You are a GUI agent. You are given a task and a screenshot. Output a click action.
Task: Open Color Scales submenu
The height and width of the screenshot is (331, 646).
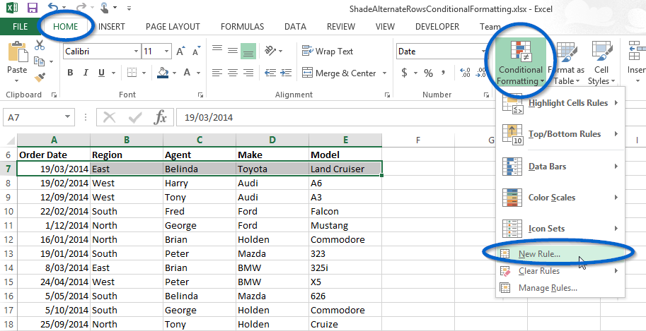click(x=560, y=198)
